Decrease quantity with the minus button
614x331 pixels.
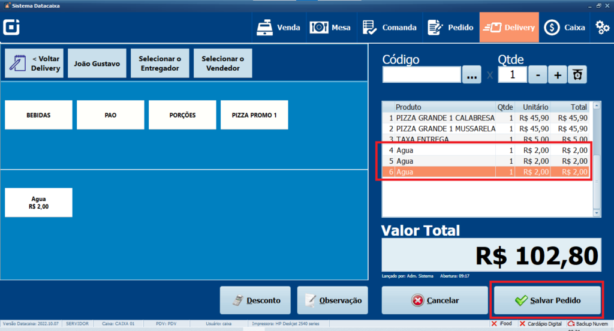(538, 75)
